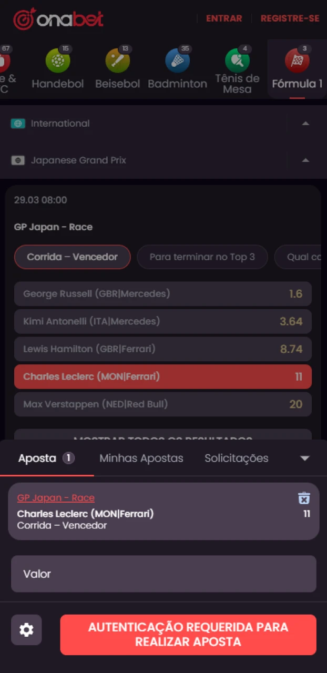
Task: Remove Charles Leclerc bet with trash icon
Action: 304,498
